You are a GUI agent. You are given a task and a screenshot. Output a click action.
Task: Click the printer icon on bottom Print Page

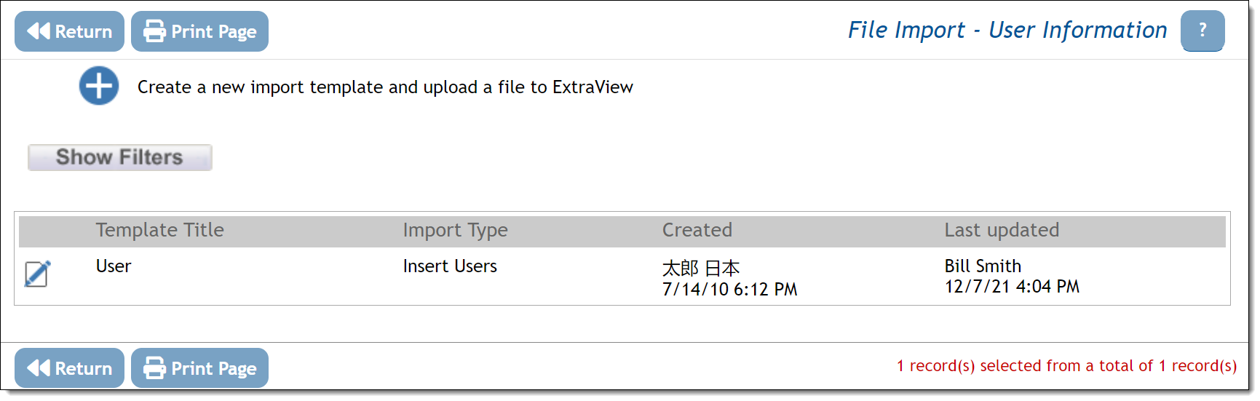154,368
